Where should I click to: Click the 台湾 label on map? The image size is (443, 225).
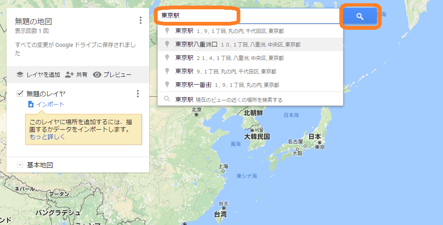pyautogui.click(x=220, y=214)
